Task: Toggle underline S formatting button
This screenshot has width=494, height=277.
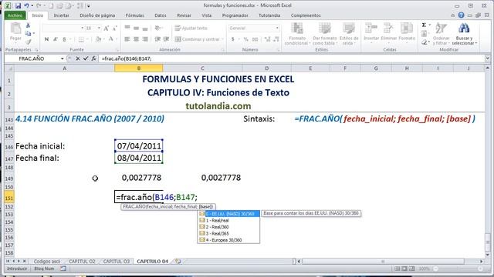Action: [64, 39]
